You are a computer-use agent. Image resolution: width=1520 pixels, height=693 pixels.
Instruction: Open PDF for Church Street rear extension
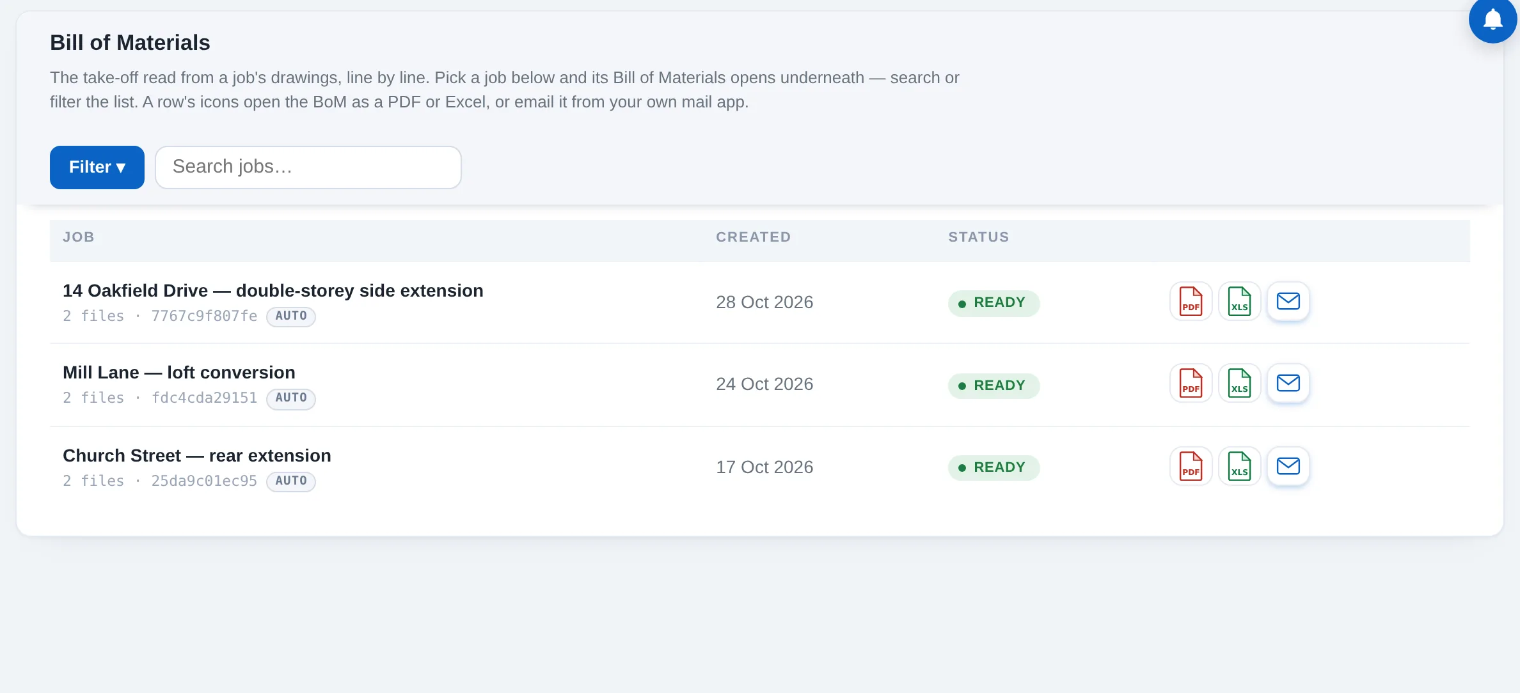[x=1191, y=466]
